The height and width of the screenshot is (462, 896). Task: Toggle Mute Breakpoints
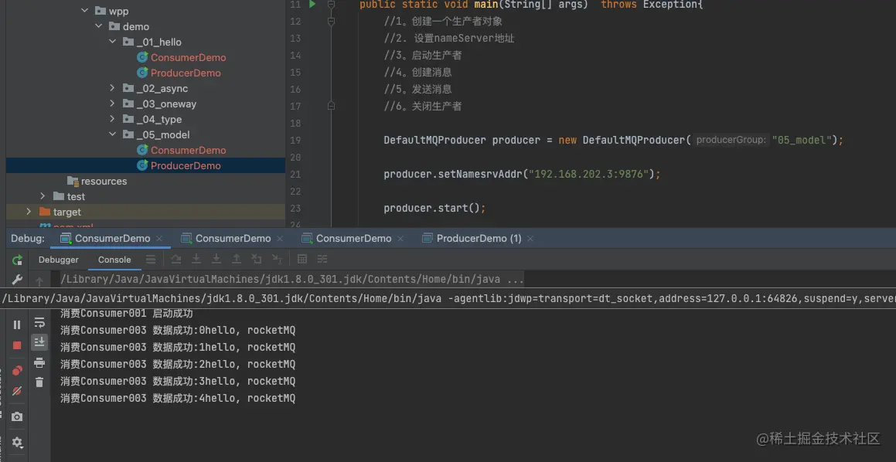coord(17,391)
